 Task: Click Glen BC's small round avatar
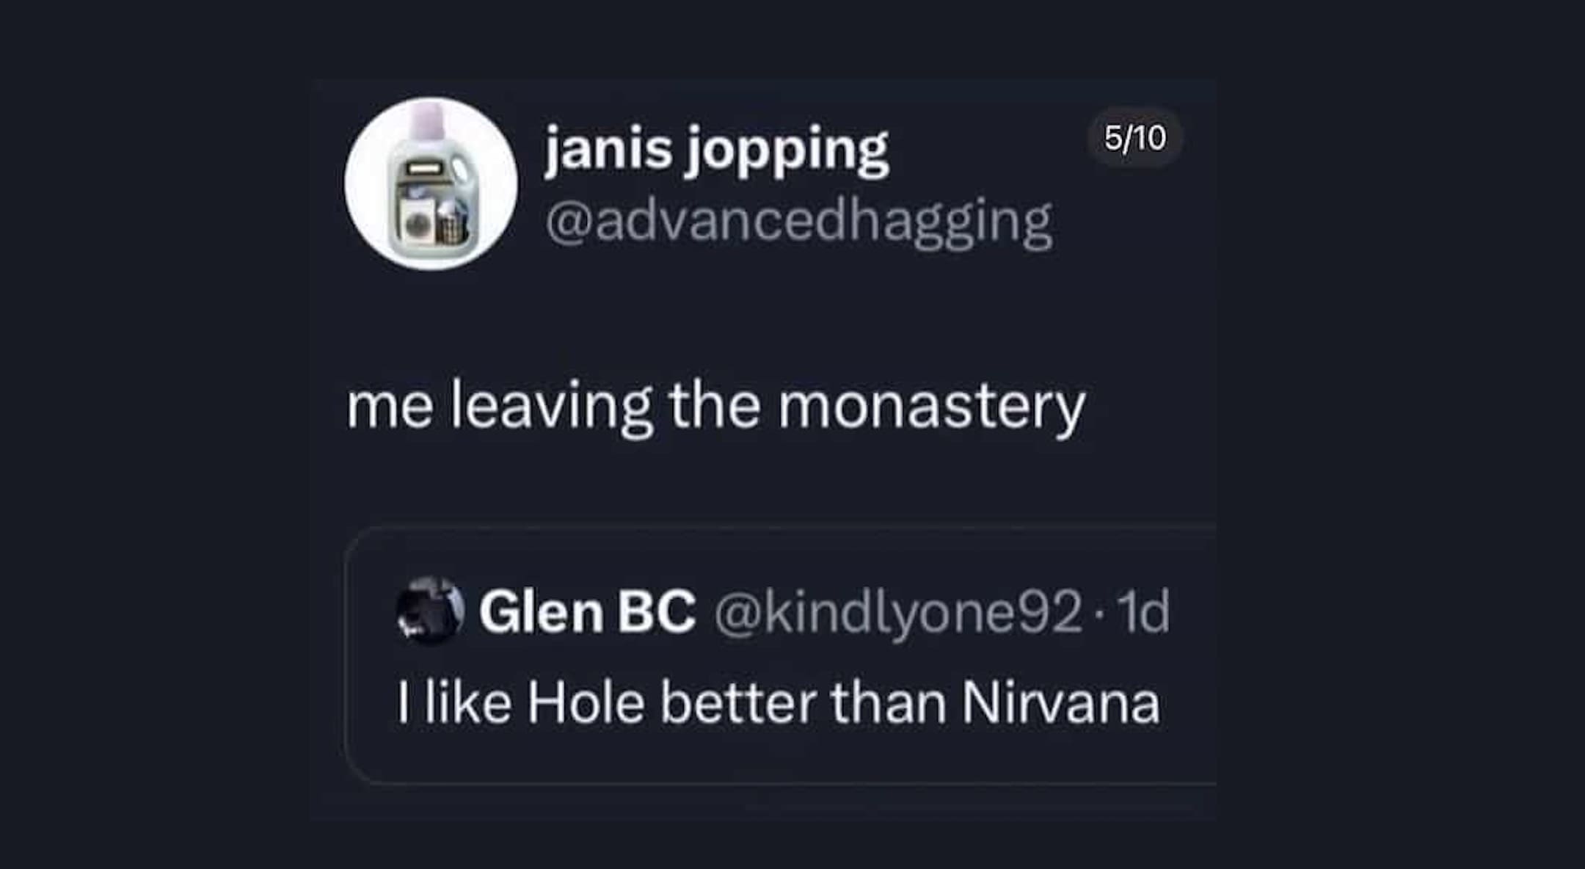pyautogui.click(x=430, y=611)
